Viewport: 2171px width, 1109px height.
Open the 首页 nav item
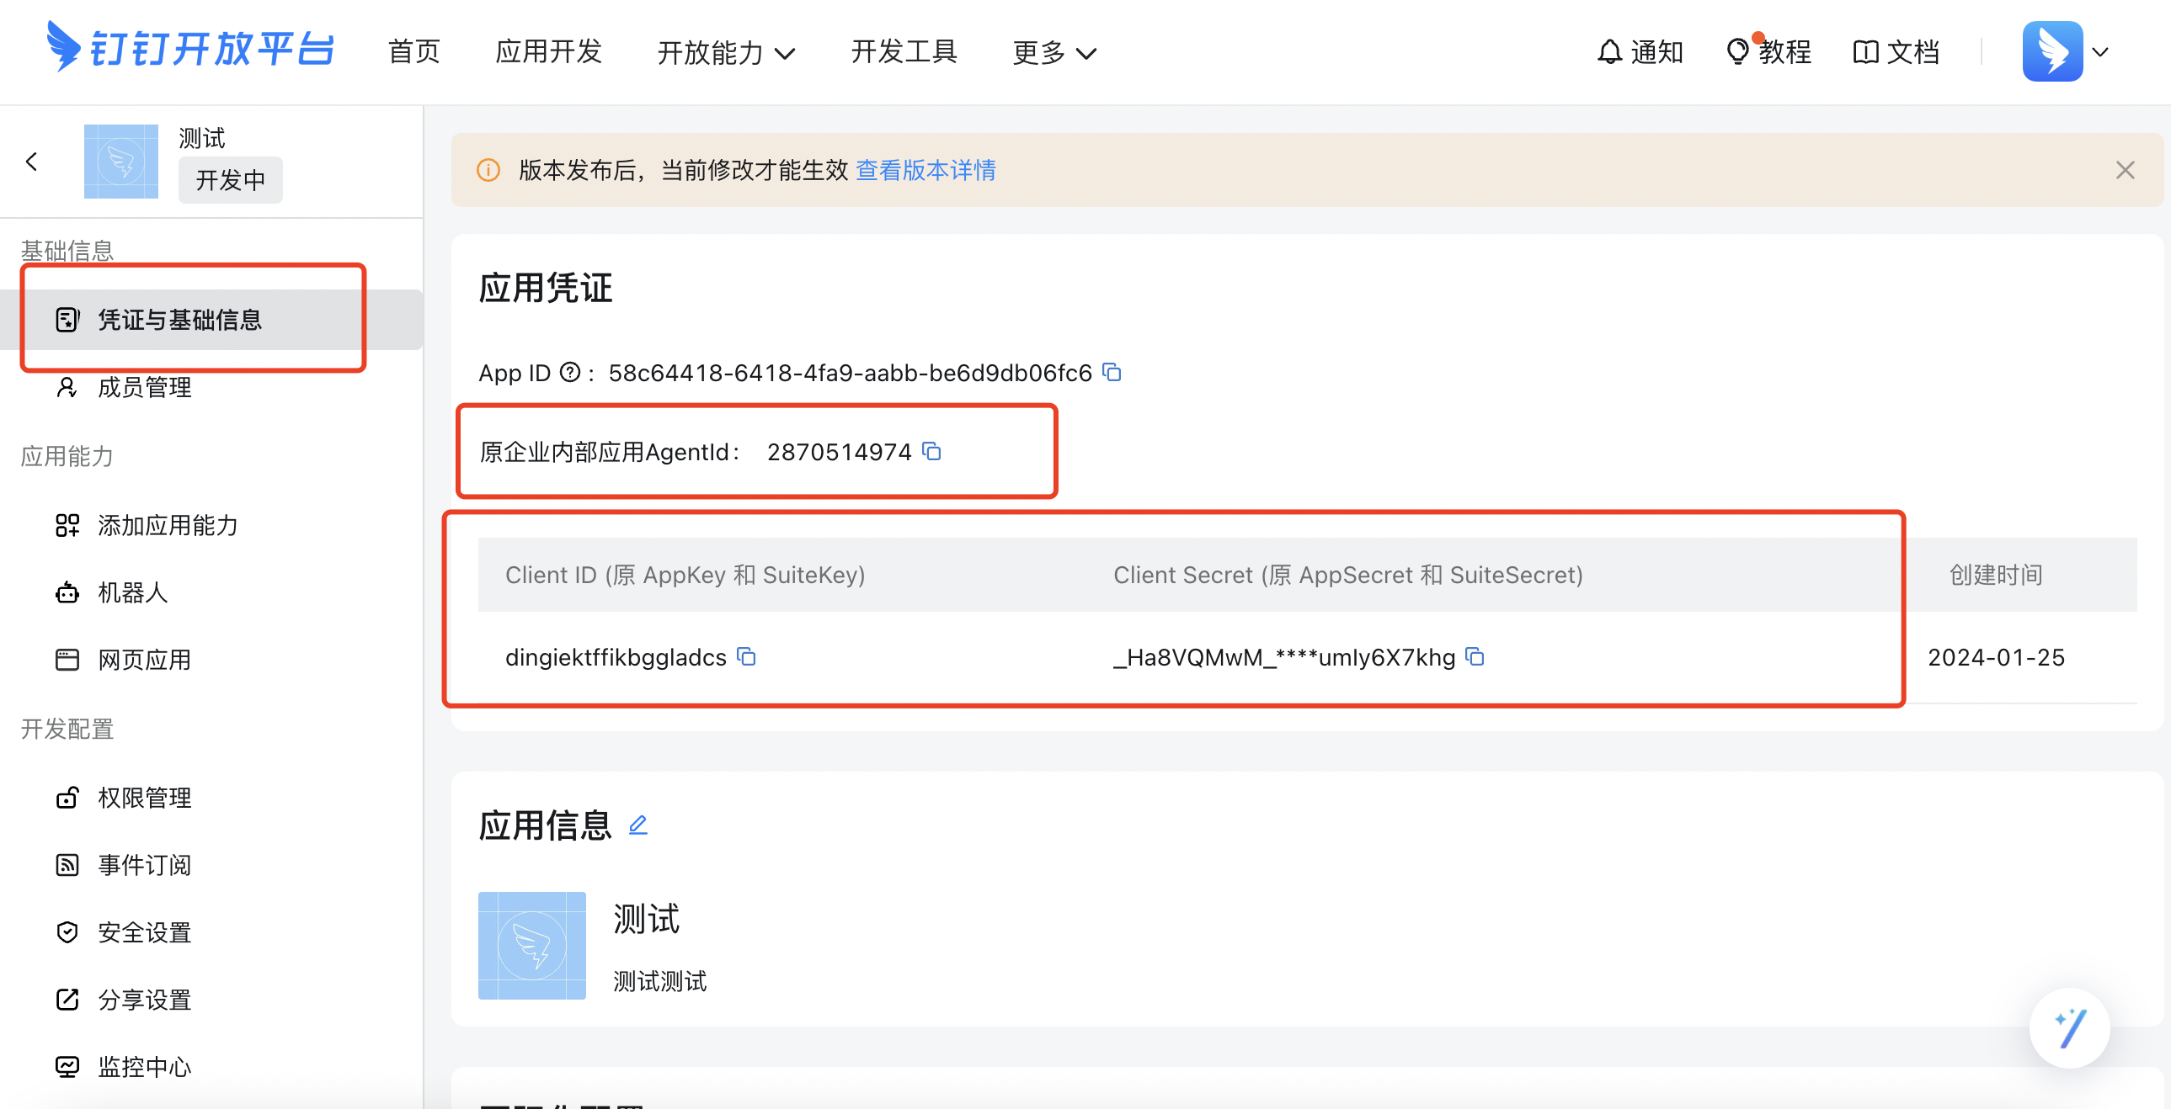coord(413,52)
